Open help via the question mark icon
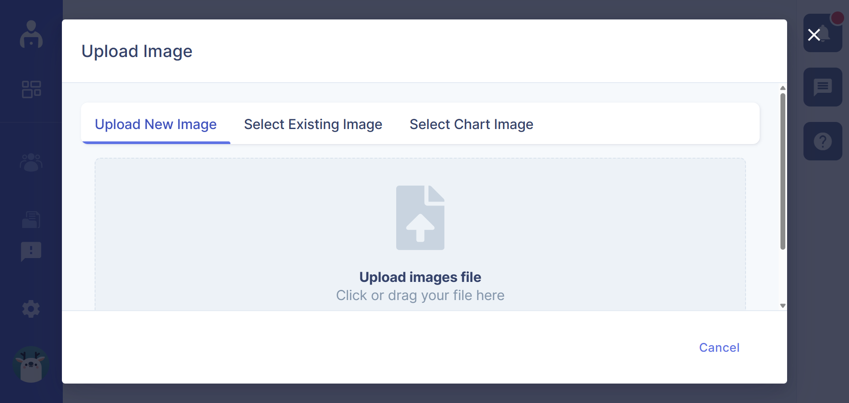 point(823,141)
